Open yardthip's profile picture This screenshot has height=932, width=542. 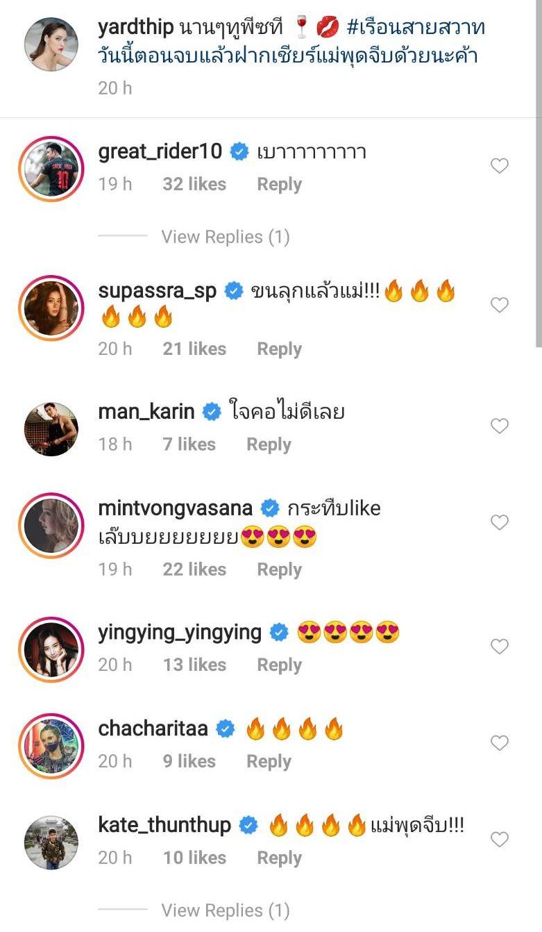click(x=51, y=44)
